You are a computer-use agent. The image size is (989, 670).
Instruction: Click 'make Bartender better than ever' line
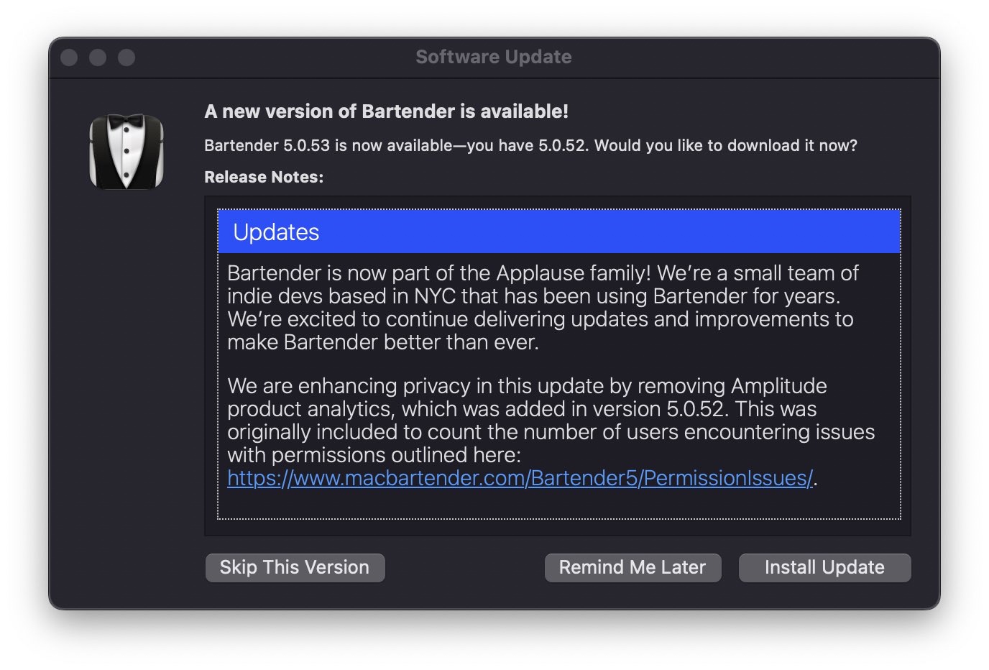click(383, 342)
